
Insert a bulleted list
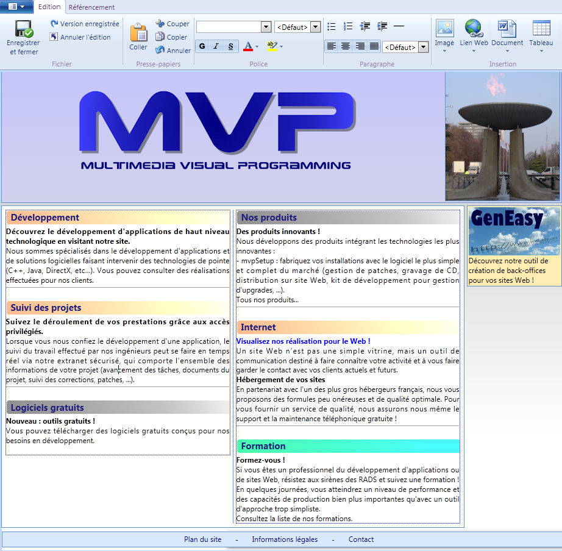tap(332, 26)
